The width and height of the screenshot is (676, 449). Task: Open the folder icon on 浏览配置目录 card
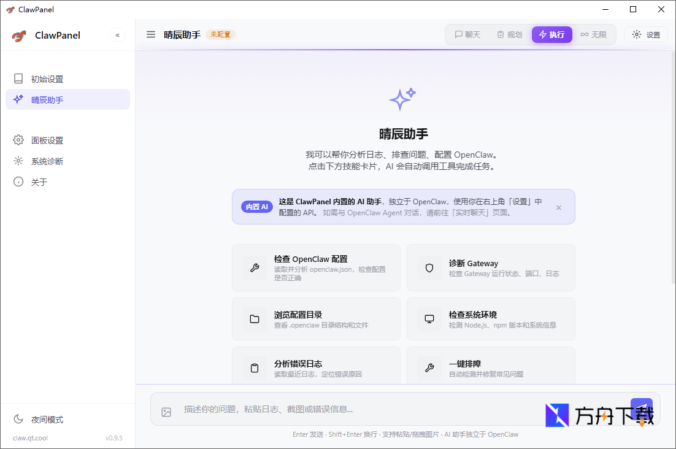[255, 319]
